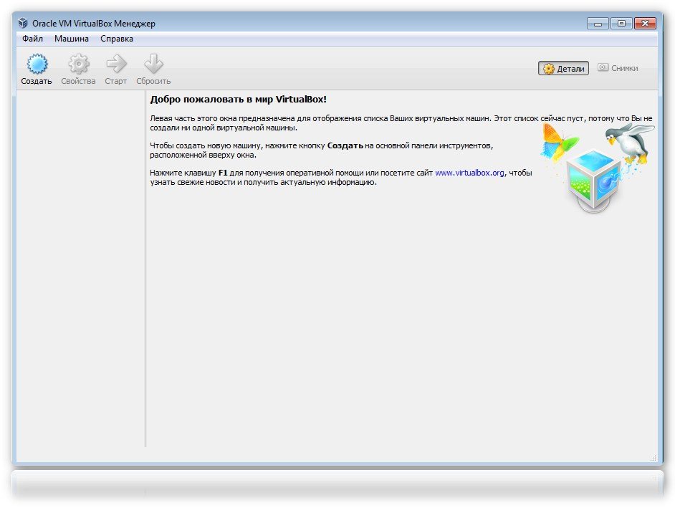The height and width of the screenshot is (508, 675).
Task: Click the Oracle VM VirtualBox Менеджер title text
Action: pyautogui.click(x=94, y=24)
